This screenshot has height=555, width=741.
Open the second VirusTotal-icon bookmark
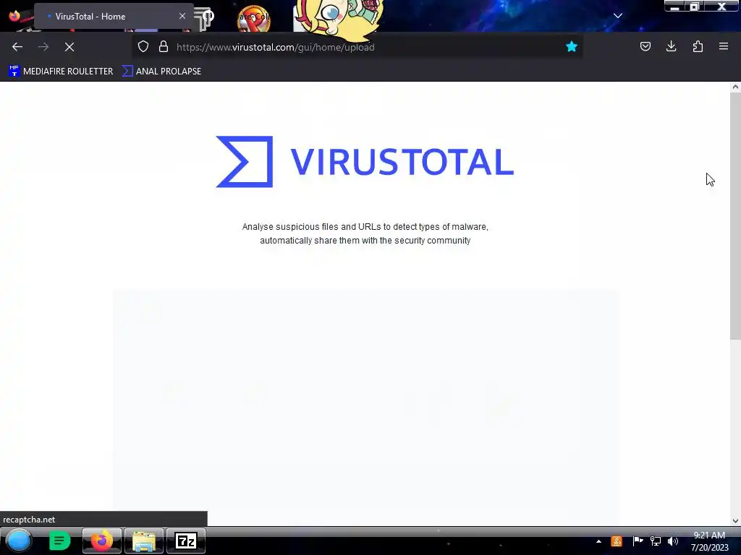(161, 72)
